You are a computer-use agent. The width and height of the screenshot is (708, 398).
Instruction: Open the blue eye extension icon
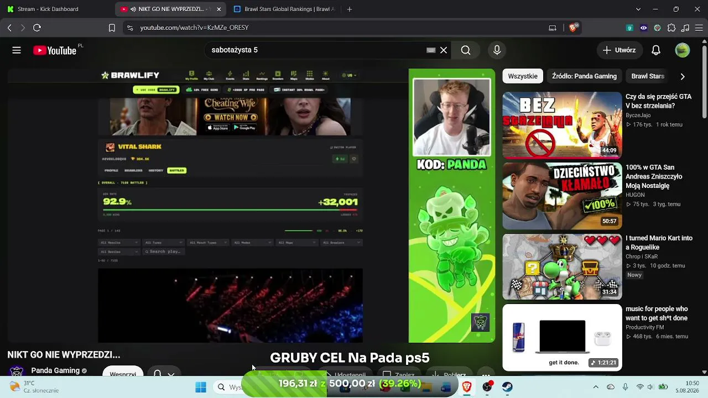[643, 28]
